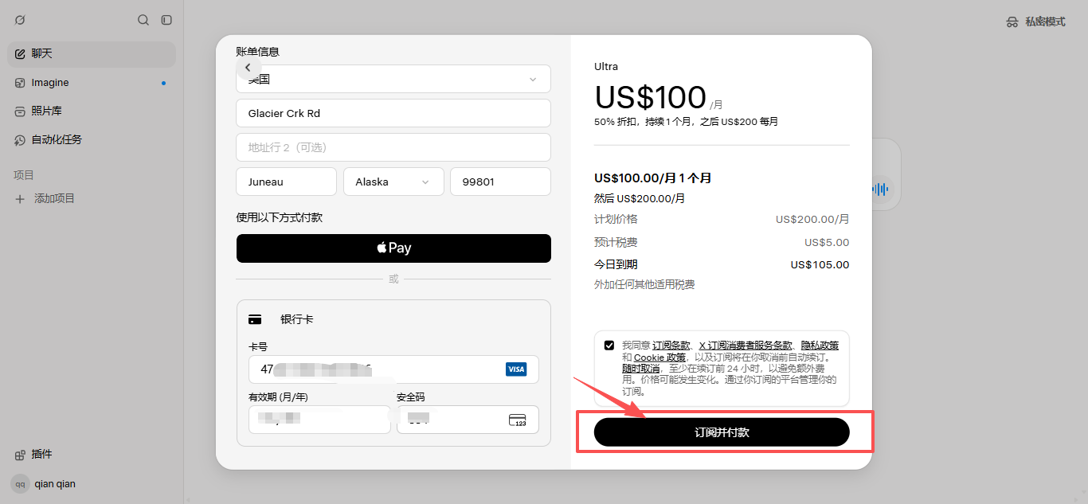Open the qian qian account name
The image size is (1088, 504).
tap(55, 484)
